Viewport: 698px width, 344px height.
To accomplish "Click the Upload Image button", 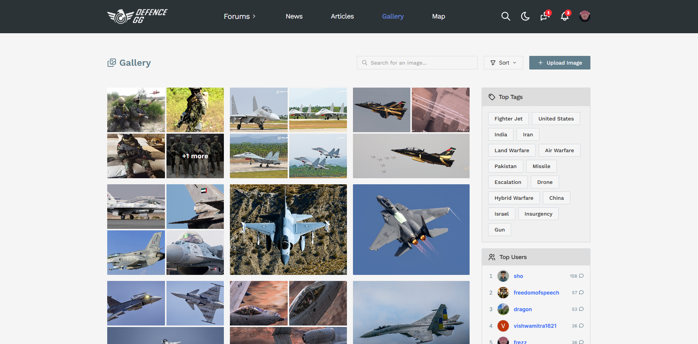I will (x=560, y=63).
